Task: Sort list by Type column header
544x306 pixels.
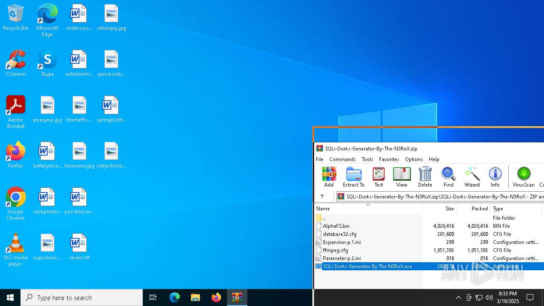Action: pyautogui.click(x=516, y=209)
